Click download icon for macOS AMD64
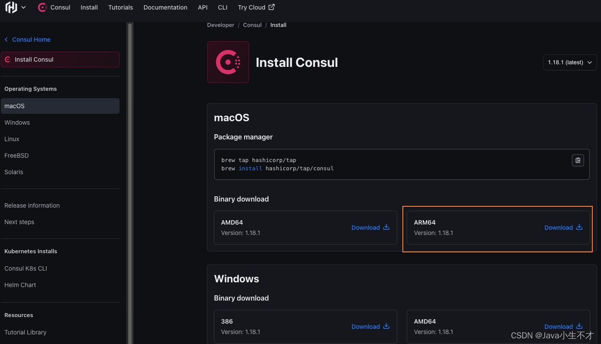Screen dimensions: 601x344 coord(386,227)
